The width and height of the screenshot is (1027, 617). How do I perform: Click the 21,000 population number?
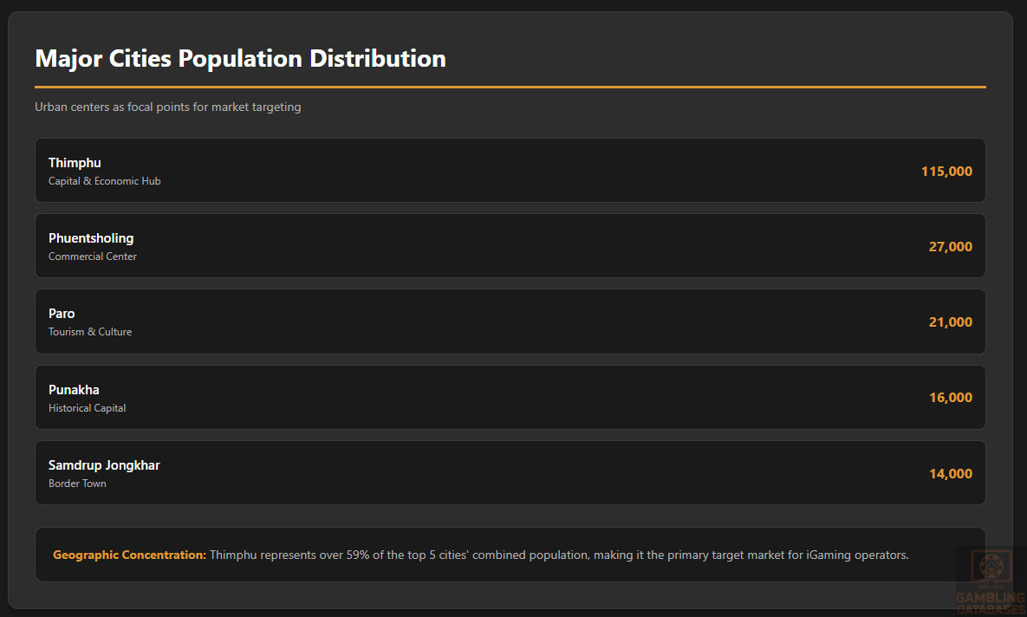coord(950,322)
